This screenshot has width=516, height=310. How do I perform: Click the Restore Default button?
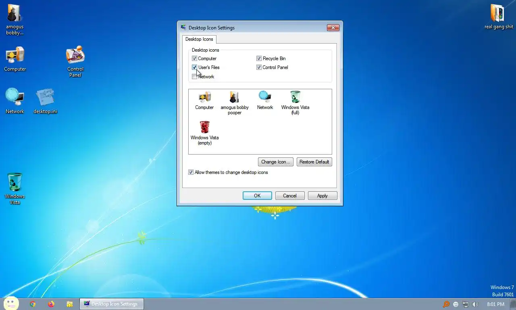point(314,162)
